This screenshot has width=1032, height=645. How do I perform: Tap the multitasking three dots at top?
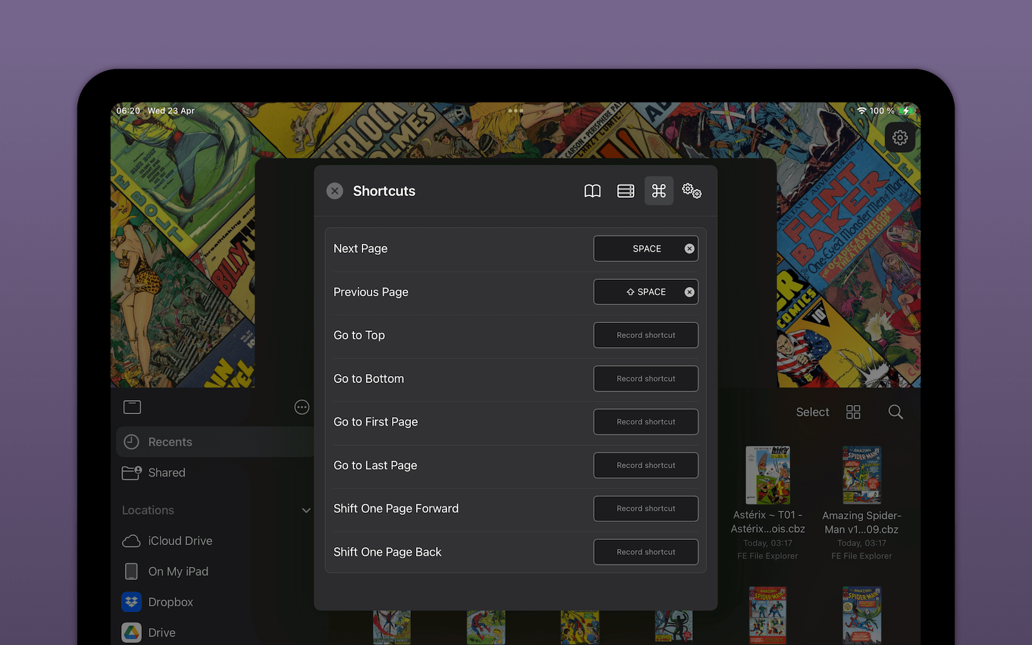(516, 111)
